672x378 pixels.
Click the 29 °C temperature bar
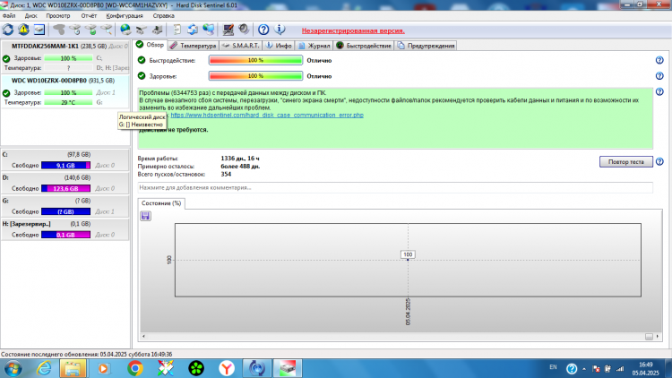tap(68, 102)
